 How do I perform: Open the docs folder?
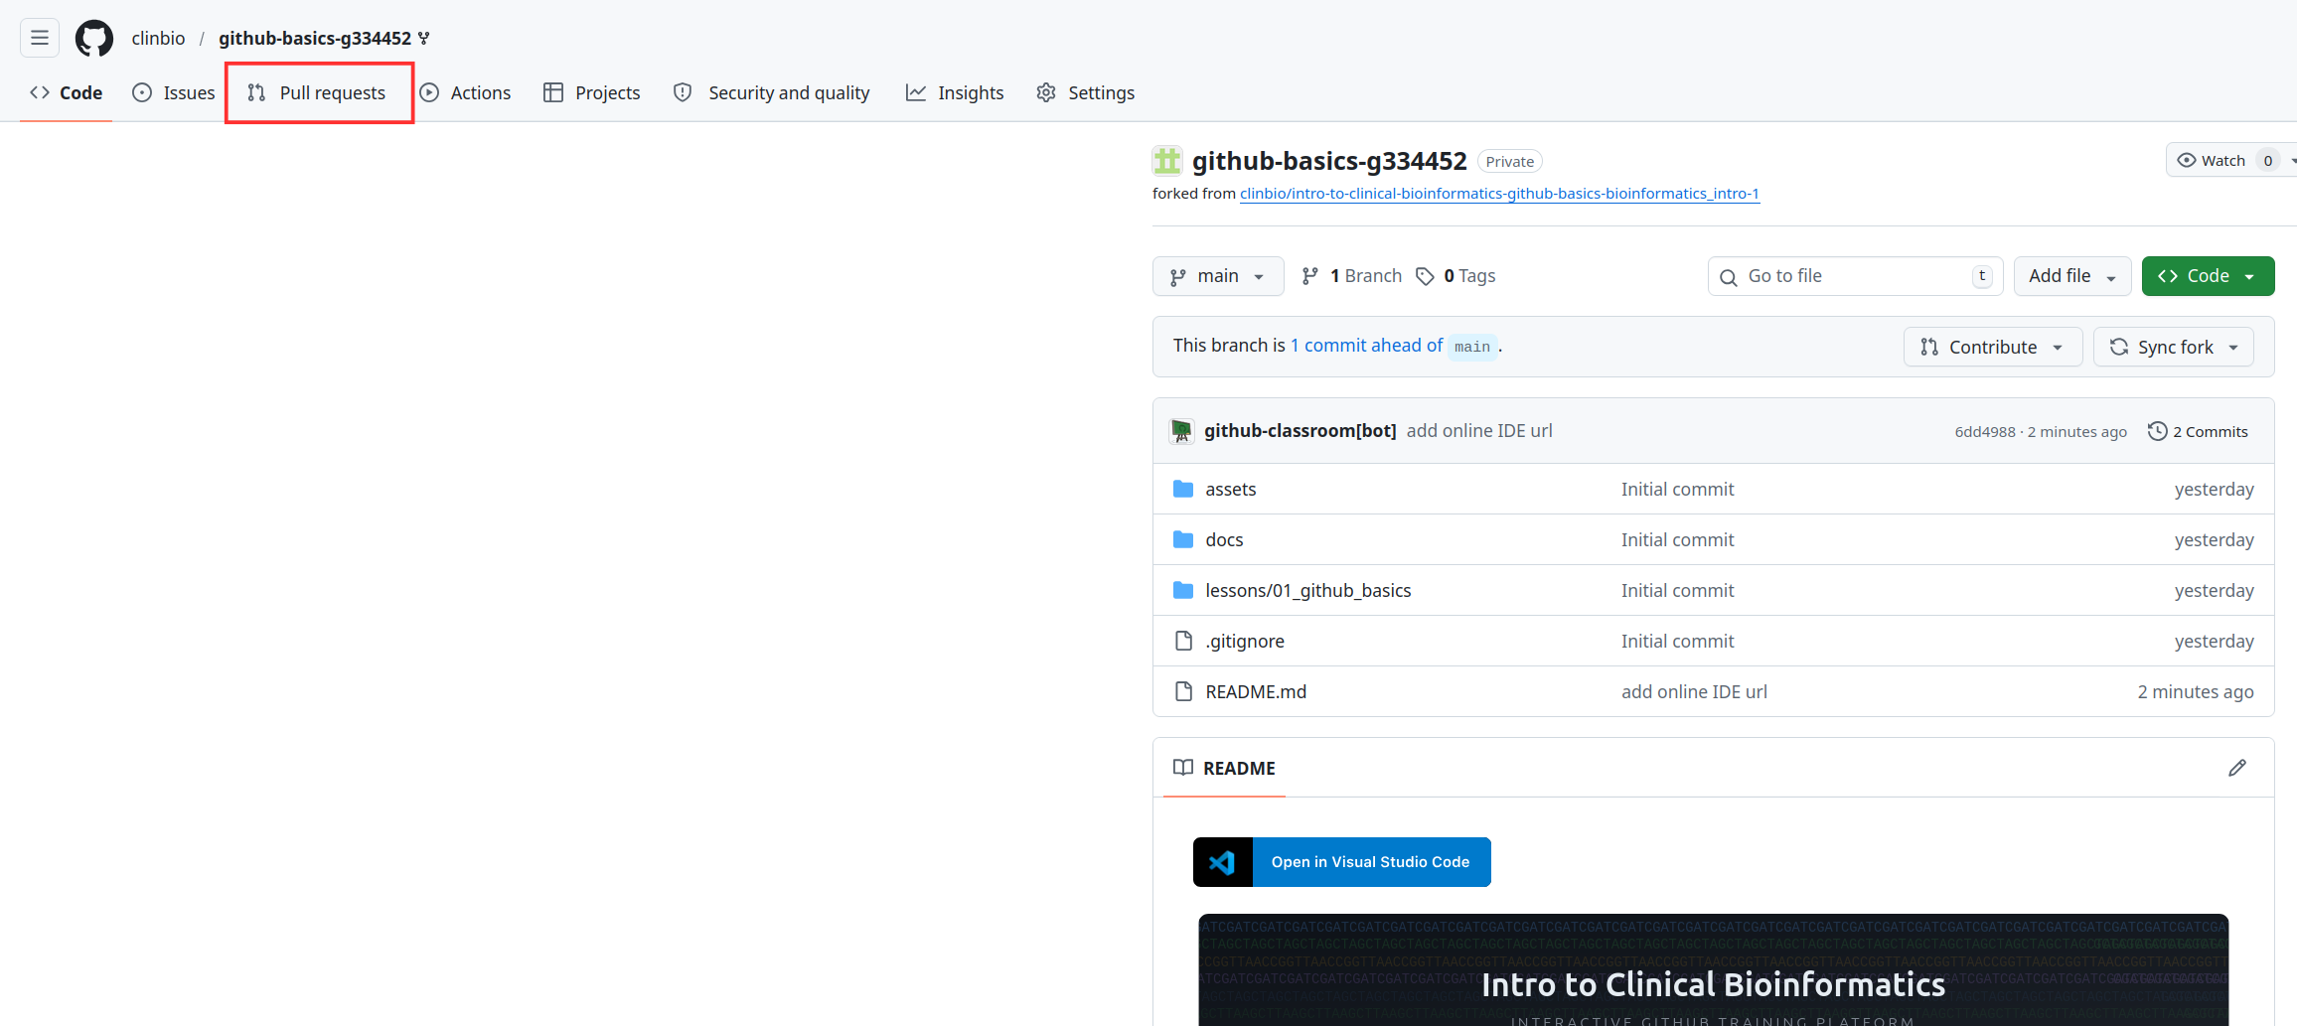(x=1224, y=539)
